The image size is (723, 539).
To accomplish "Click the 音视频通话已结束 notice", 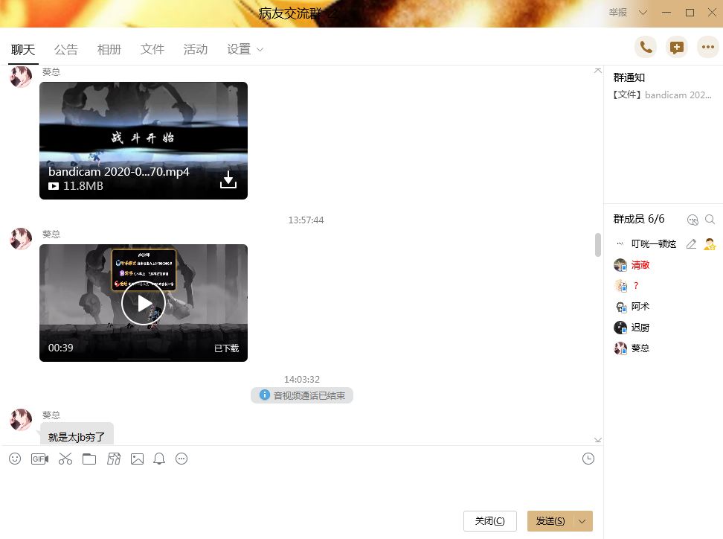I will 302,395.
